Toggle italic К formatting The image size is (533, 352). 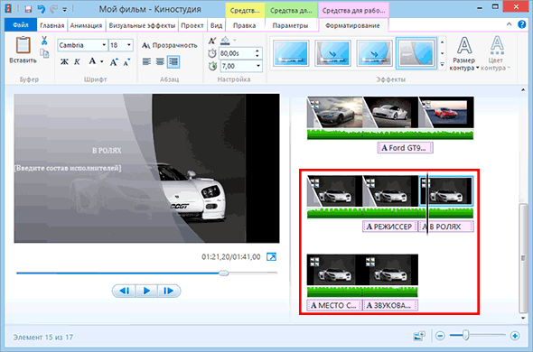click(77, 62)
